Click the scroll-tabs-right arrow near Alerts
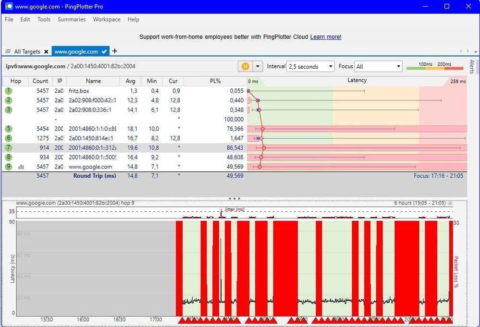This screenshot has height=327, width=480. [x=468, y=51]
